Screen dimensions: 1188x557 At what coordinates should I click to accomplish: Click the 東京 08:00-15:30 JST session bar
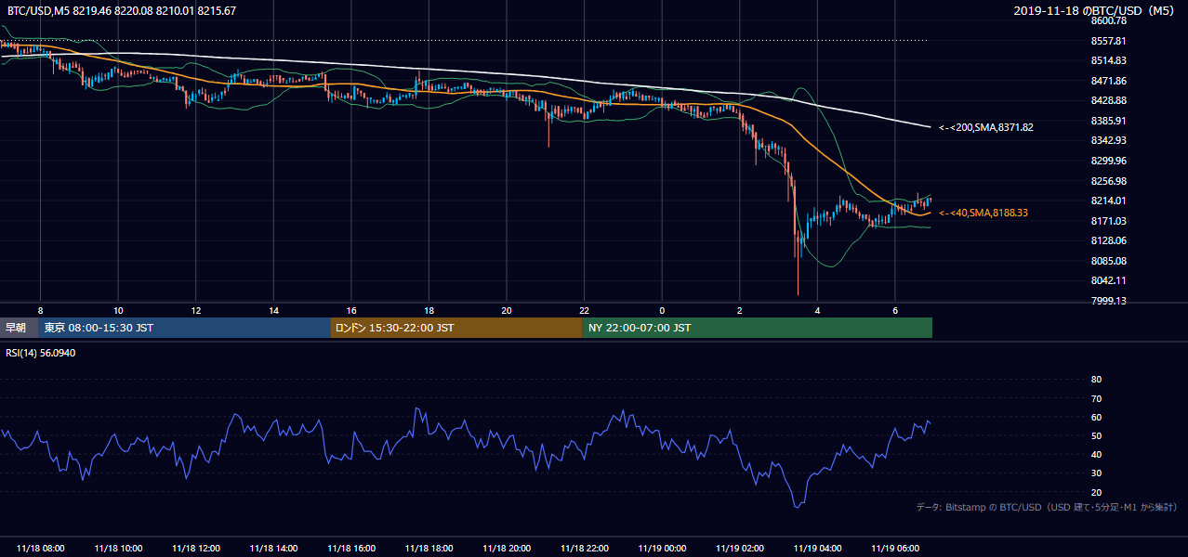tap(184, 328)
